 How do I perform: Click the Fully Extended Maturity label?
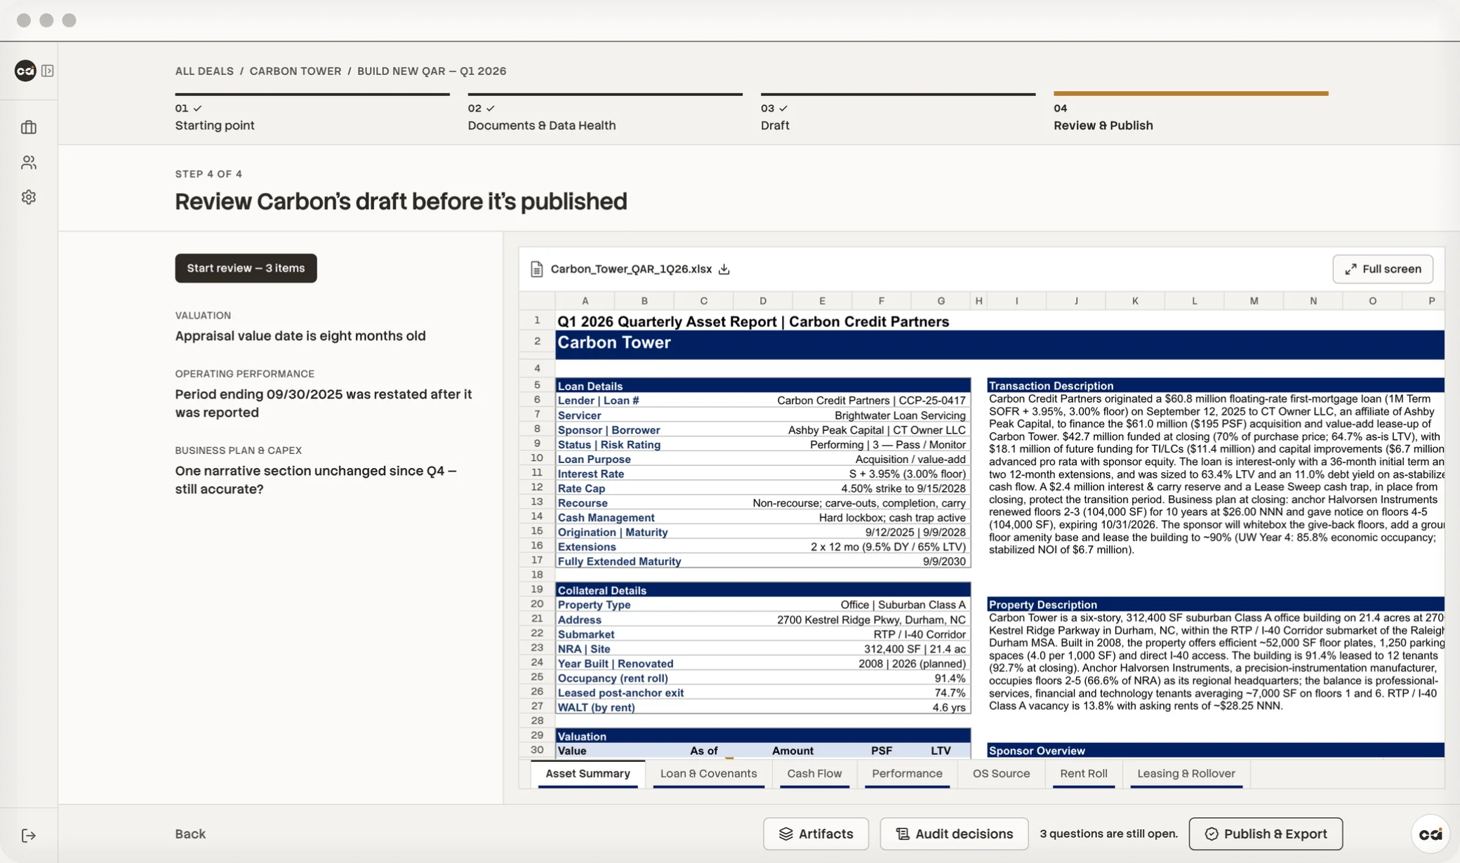(619, 562)
